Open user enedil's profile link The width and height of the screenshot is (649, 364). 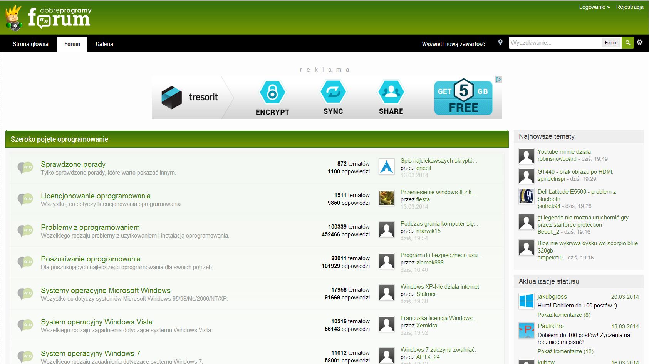click(424, 168)
